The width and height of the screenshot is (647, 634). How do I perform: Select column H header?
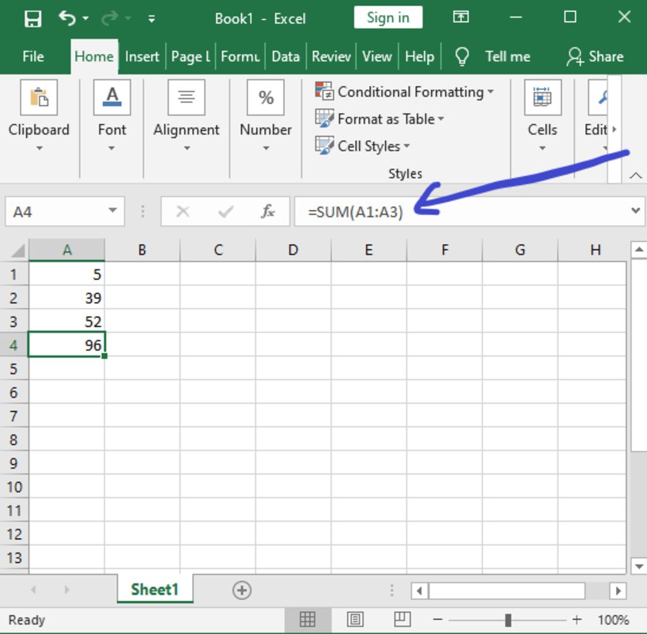pos(593,250)
